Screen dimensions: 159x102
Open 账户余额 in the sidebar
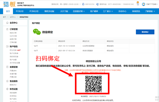point(13,60)
